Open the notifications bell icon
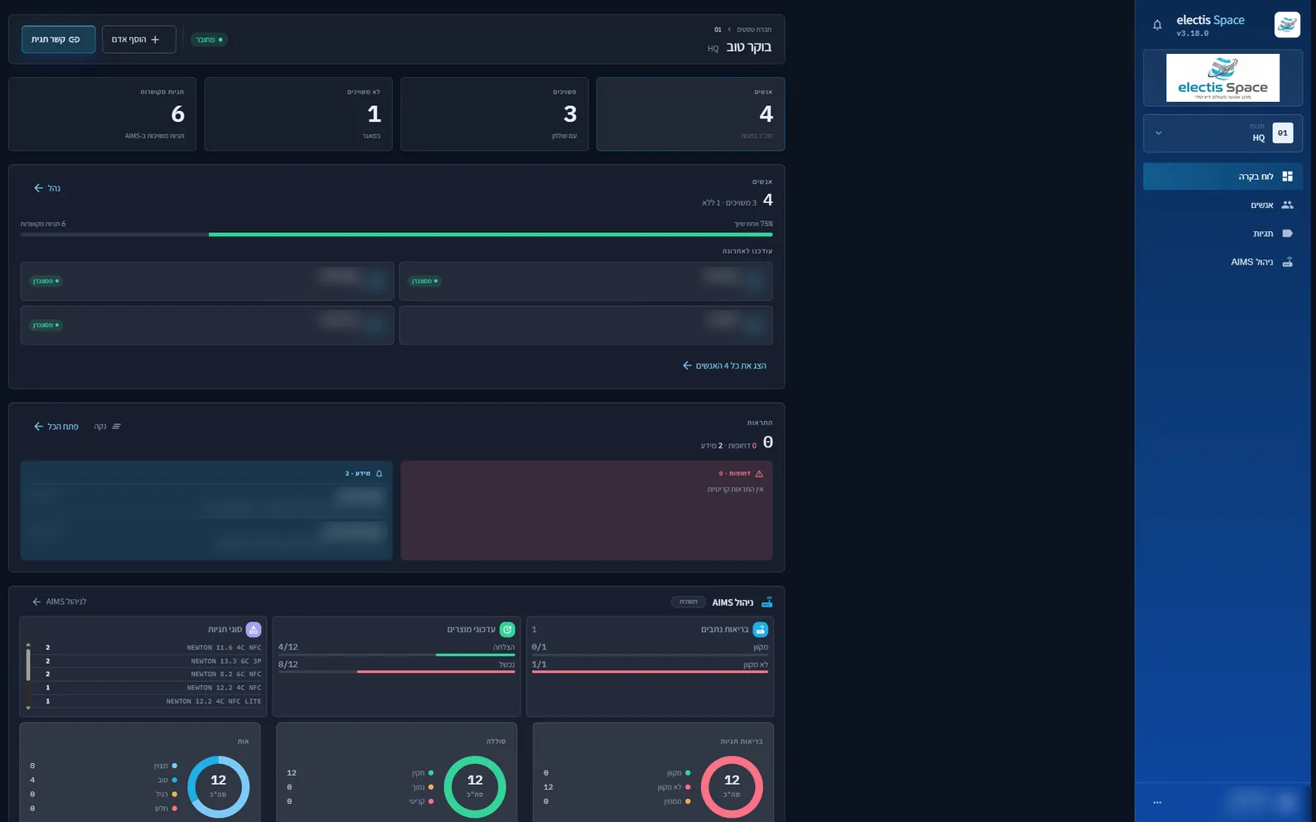The width and height of the screenshot is (1316, 822). 1157,25
